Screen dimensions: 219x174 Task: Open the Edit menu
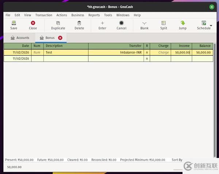[x=17, y=15]
